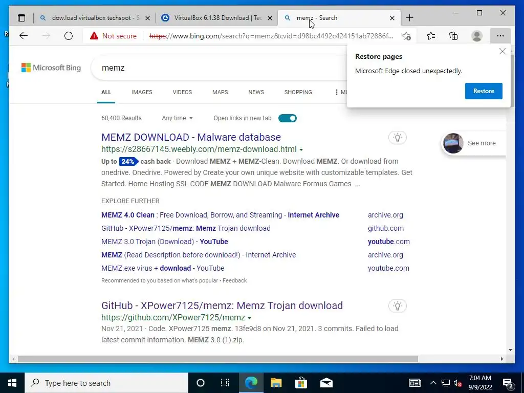Viewport: 524px width, 393px height.
Task: Click the Not secure warning icon
Action: pyautogui.click(x=94, y=36)
